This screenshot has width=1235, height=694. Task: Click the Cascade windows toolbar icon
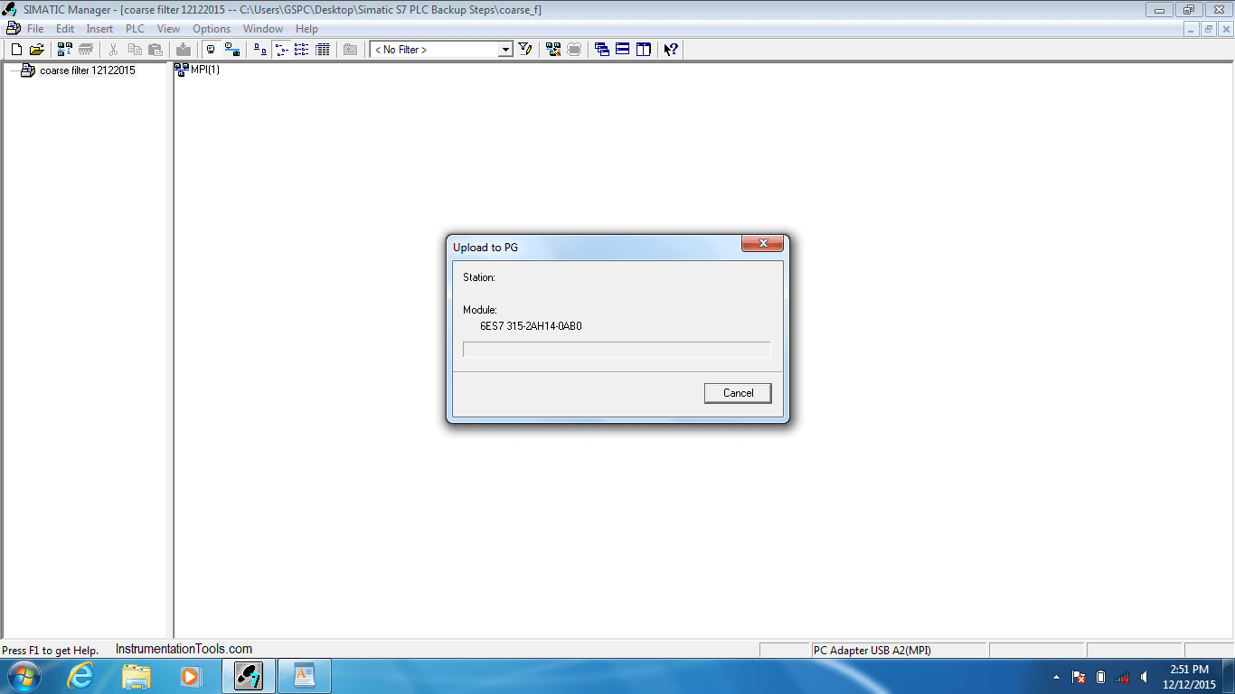point(602,50)
